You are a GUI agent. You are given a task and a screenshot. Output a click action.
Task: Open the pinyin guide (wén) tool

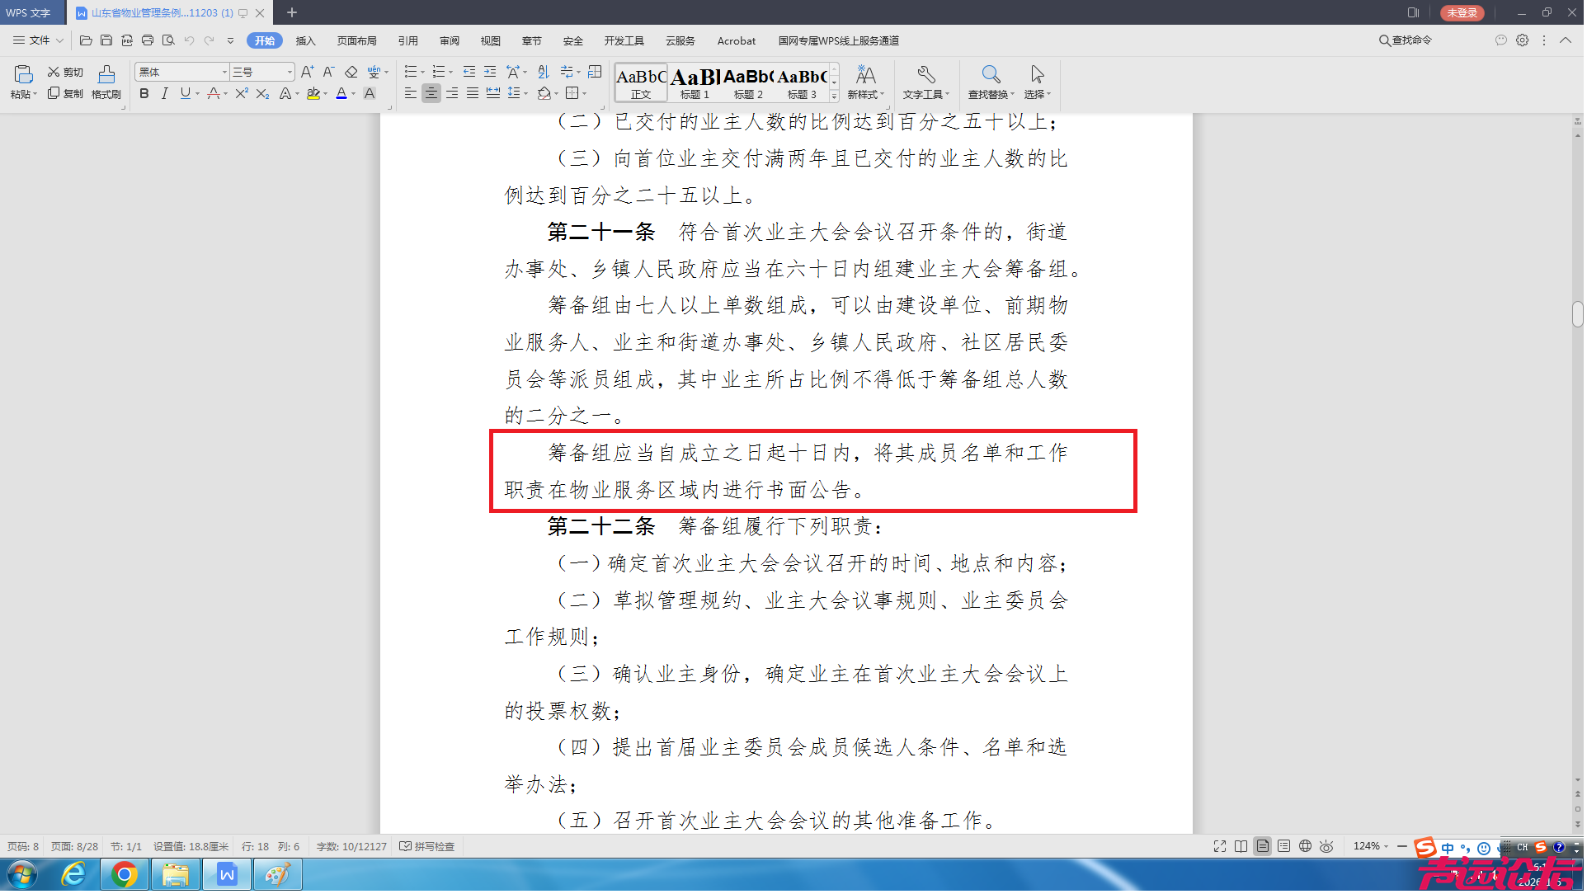pos(375,72)
